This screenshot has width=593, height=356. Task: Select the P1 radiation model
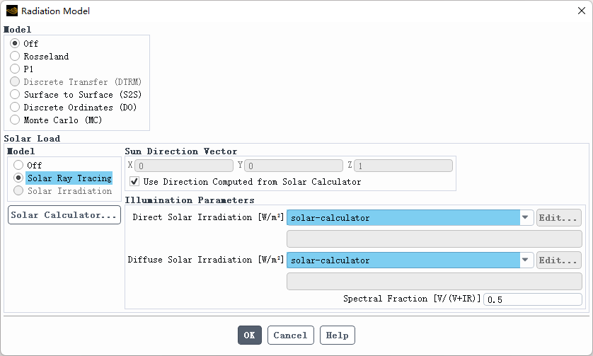[15, 69]
